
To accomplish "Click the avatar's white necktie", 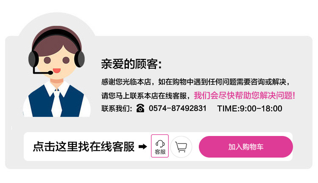I will click(x=57, y=103).
